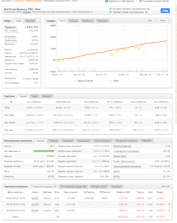Select the Прибыль chart tab
This screenshot has height=223, width=177.
[x=88, y=21]
